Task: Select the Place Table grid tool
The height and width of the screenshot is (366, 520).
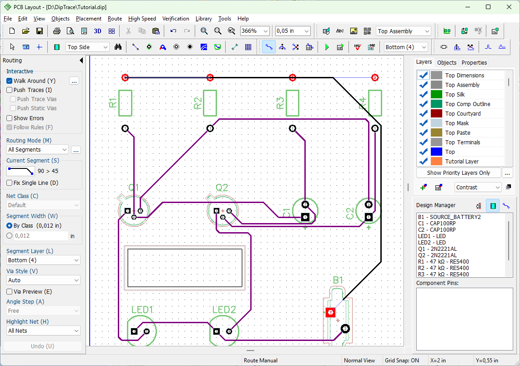Action: pos(248,47)
